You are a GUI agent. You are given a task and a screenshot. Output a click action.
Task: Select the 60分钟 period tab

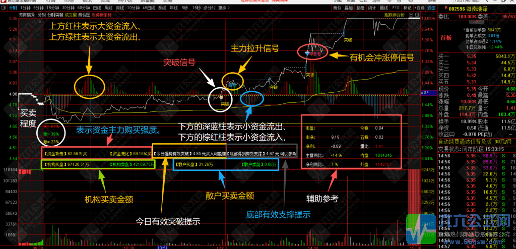84,8
